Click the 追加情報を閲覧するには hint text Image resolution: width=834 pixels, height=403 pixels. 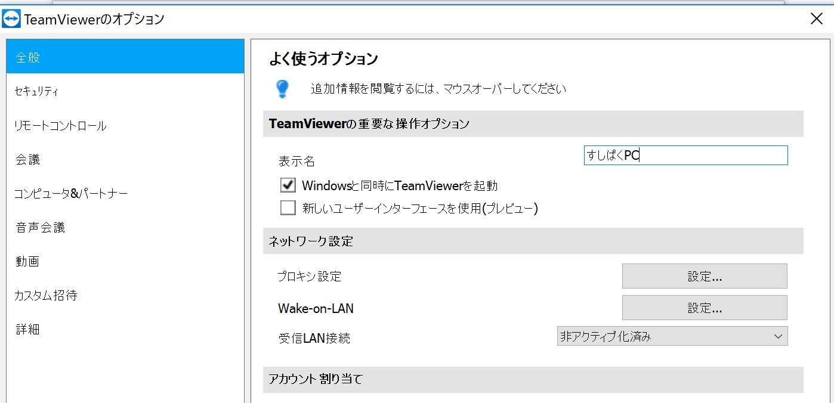pos(438,89)
